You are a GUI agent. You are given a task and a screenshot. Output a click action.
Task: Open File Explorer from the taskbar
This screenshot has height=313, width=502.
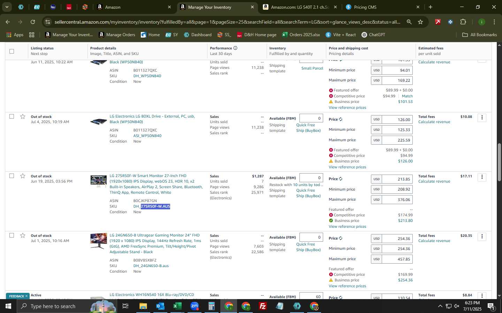143,306
